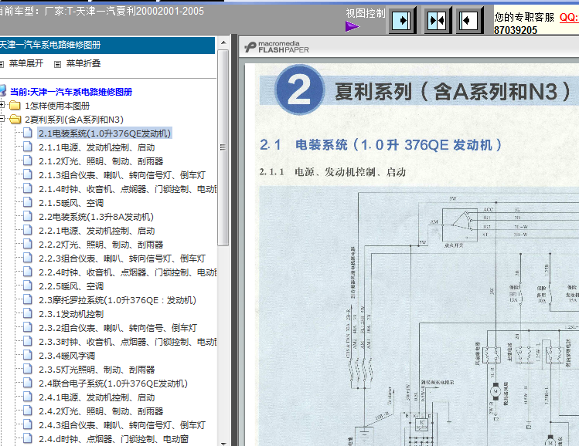Screen dimensions: 579x446
Task: Click folder icon of 1怎样使用本图册
Action: (x=15, y=106)
